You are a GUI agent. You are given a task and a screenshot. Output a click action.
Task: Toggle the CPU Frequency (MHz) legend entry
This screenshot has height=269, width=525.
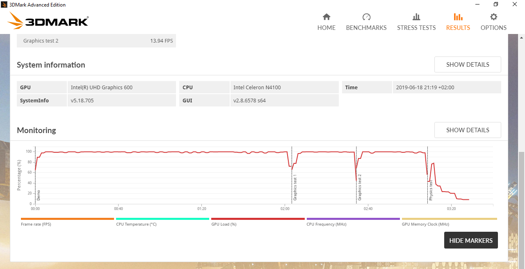(353, 222)
